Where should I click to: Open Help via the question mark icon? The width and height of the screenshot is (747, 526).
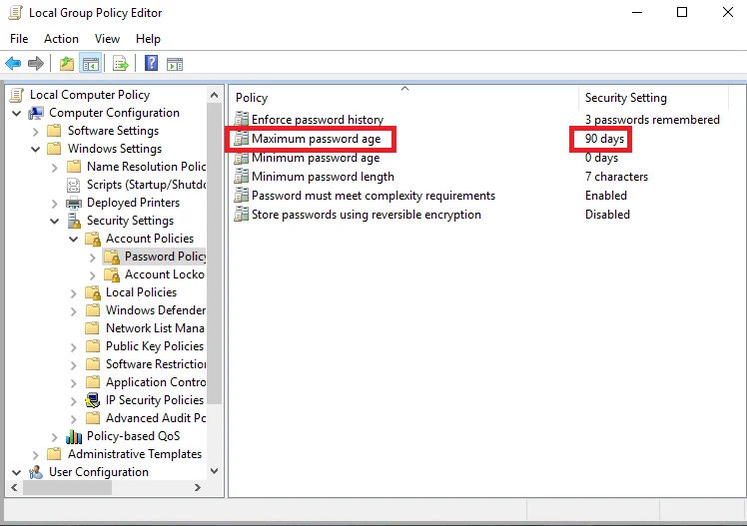point(151,63)
